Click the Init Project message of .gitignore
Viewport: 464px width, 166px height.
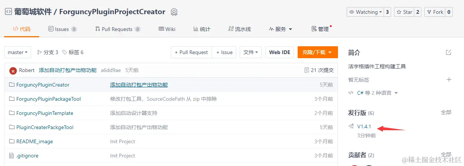point(123,156)
